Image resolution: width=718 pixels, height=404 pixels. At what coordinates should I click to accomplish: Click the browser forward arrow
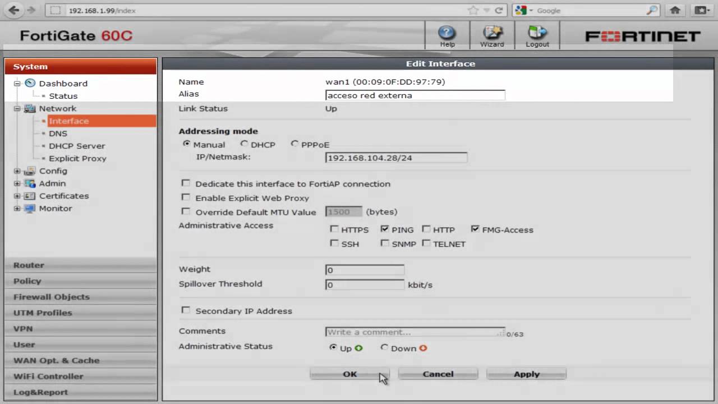coord(31,10)
